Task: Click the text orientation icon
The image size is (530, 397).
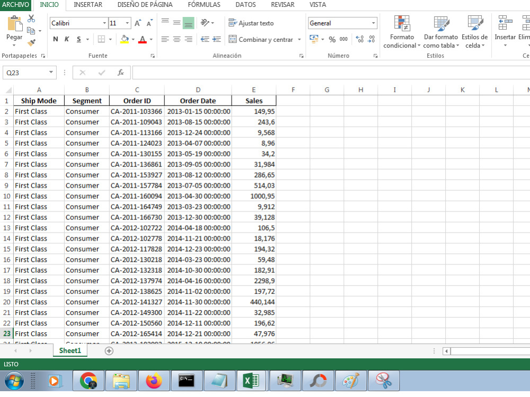Action: tap(205, 23)
